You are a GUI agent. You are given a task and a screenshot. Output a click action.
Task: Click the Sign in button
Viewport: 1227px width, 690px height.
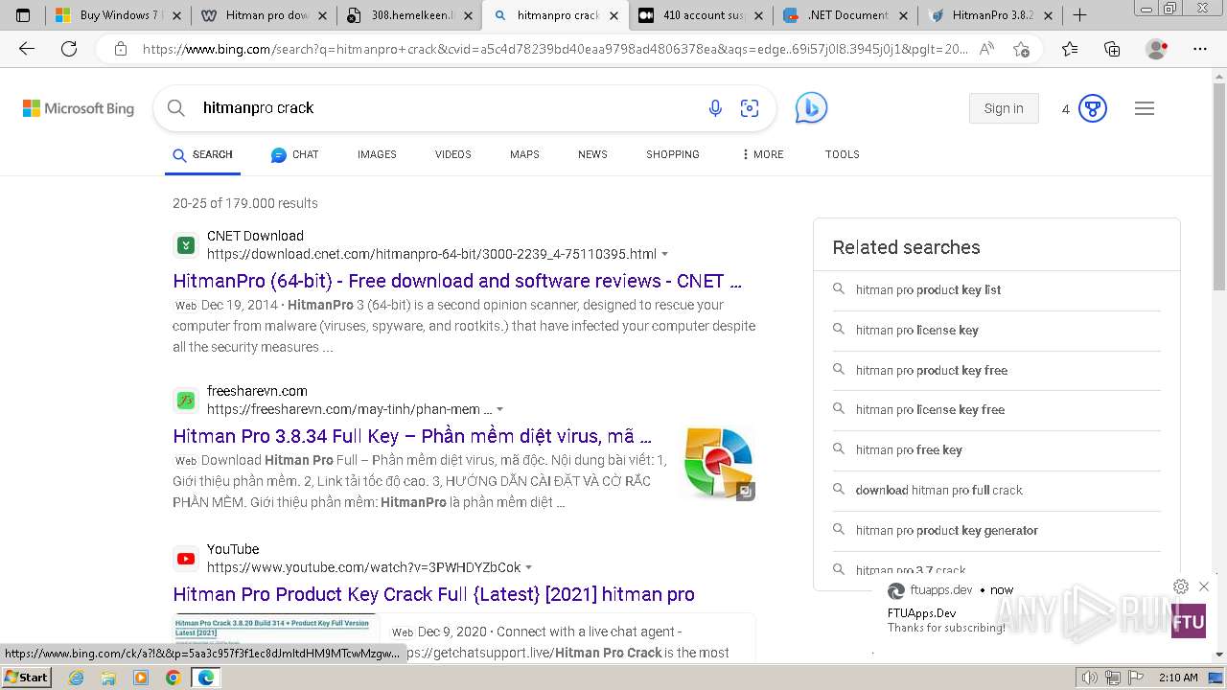1004,108
